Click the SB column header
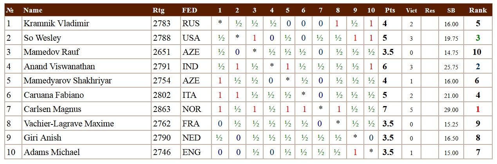The height and width of the screenshot is (164, 497). point(451,11)
